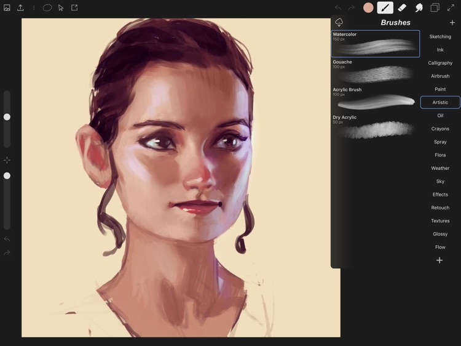The width and height of the screenshot is (461, 346).
Task: Select the smudge tool
Action: 419,7
